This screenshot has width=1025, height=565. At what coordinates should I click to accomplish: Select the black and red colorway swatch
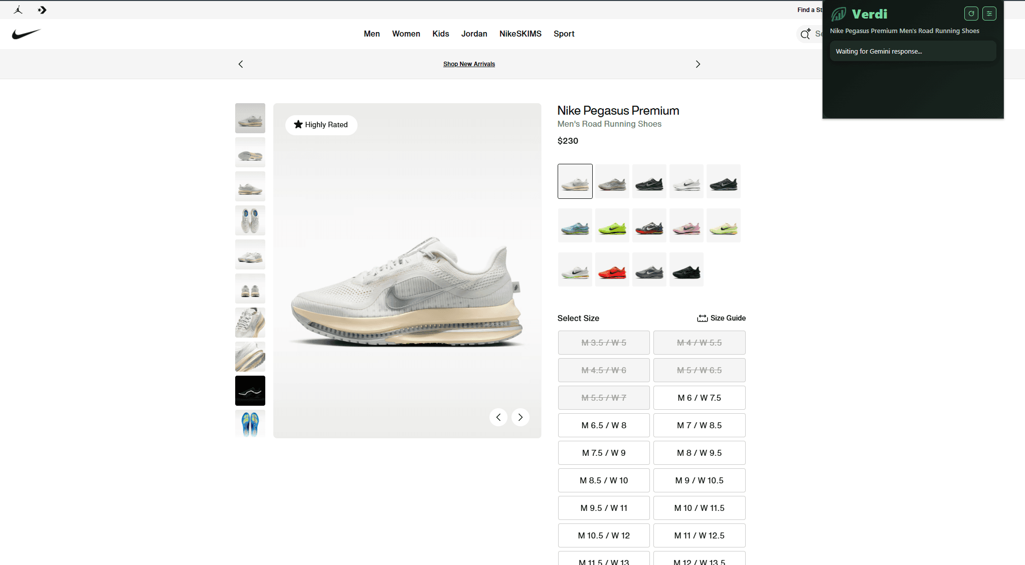click(x=649, y=225)
